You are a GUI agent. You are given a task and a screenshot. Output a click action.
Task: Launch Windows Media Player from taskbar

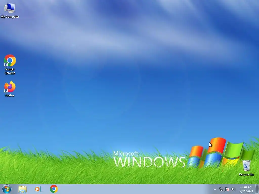click(38, 189)
